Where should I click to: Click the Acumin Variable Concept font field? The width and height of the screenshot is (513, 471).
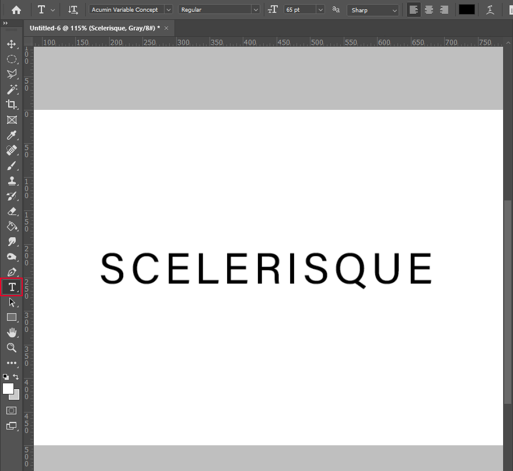[127, 10]
